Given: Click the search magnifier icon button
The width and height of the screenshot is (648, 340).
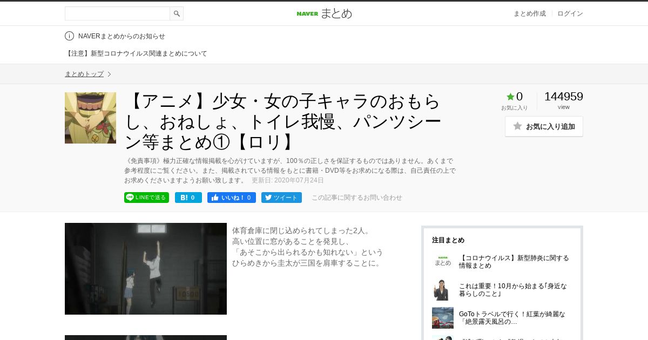Looking at the screenshot, I should tap(177, 13).
